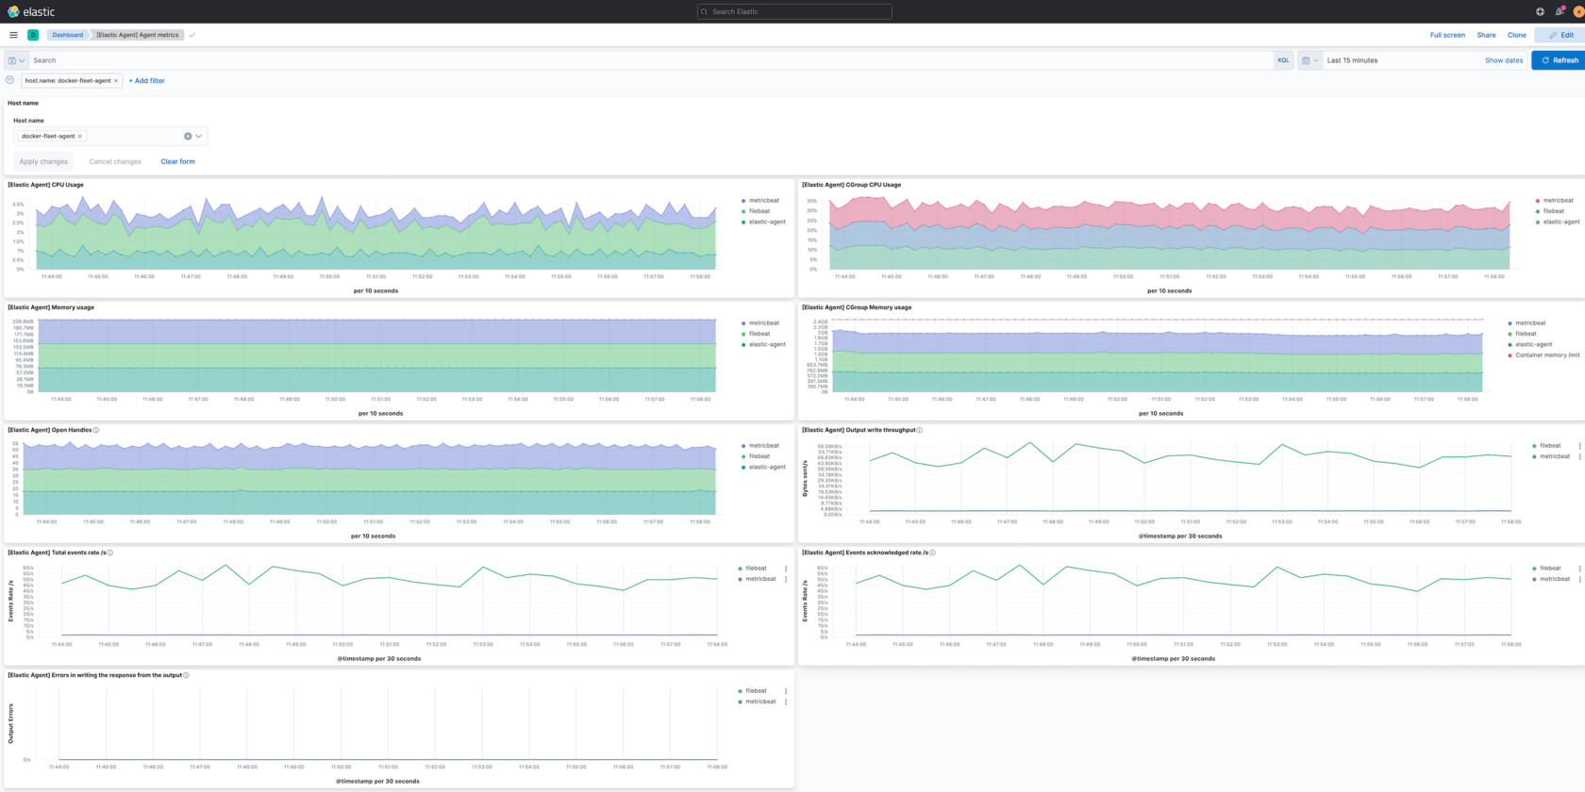Open filebeat legend options in Output write throughput
Viewport: 1585px width, 792px height.
click(1579, 446)
